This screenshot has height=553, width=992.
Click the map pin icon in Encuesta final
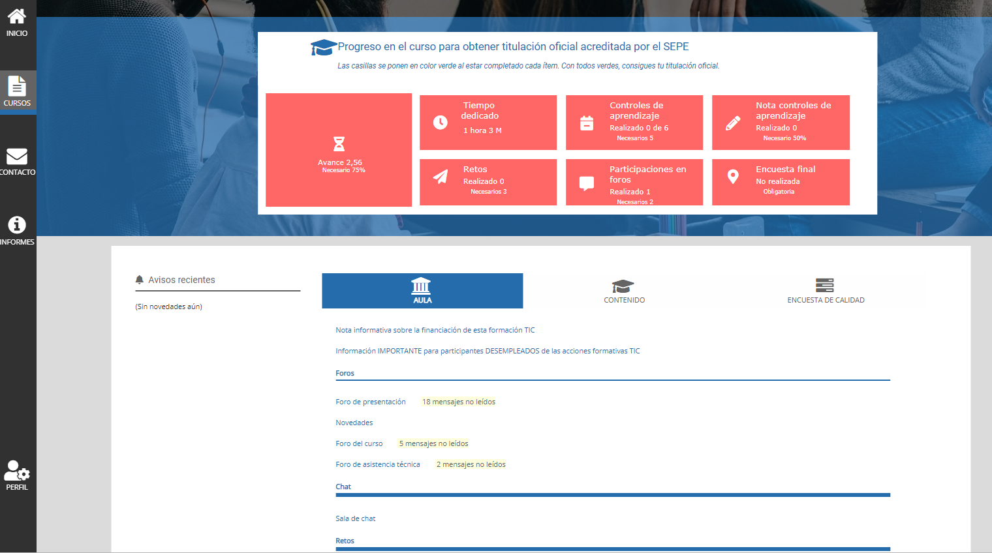click(733, 177)
